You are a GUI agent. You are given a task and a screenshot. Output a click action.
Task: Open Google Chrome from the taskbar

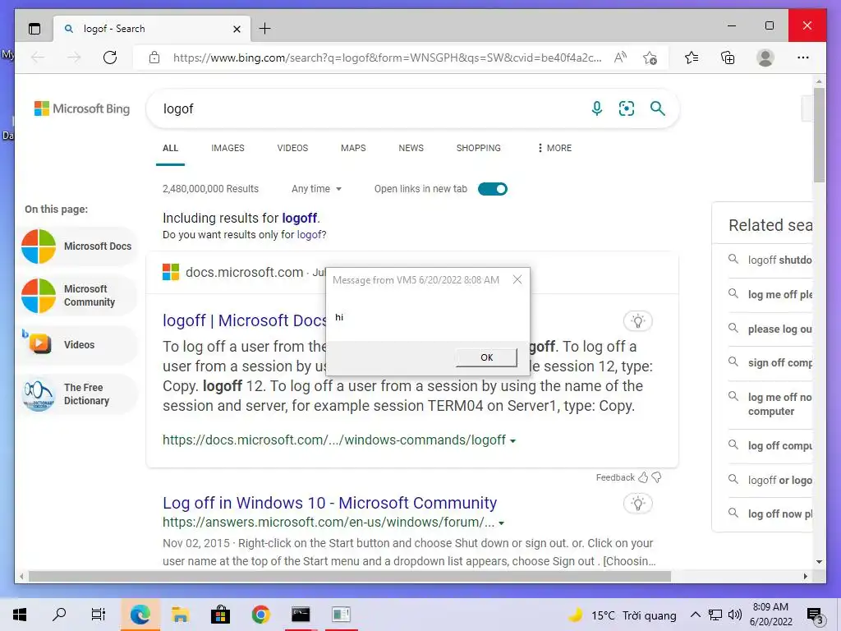coord(260,615)
